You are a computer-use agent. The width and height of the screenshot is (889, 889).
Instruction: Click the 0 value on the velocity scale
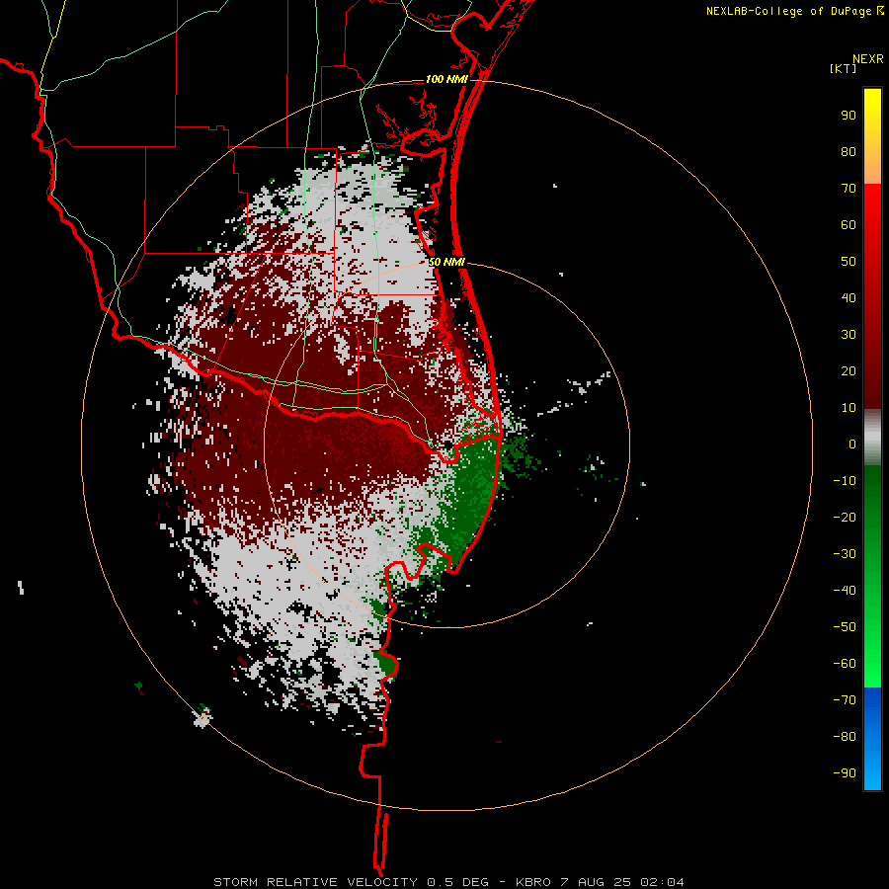tap(852, 444)
